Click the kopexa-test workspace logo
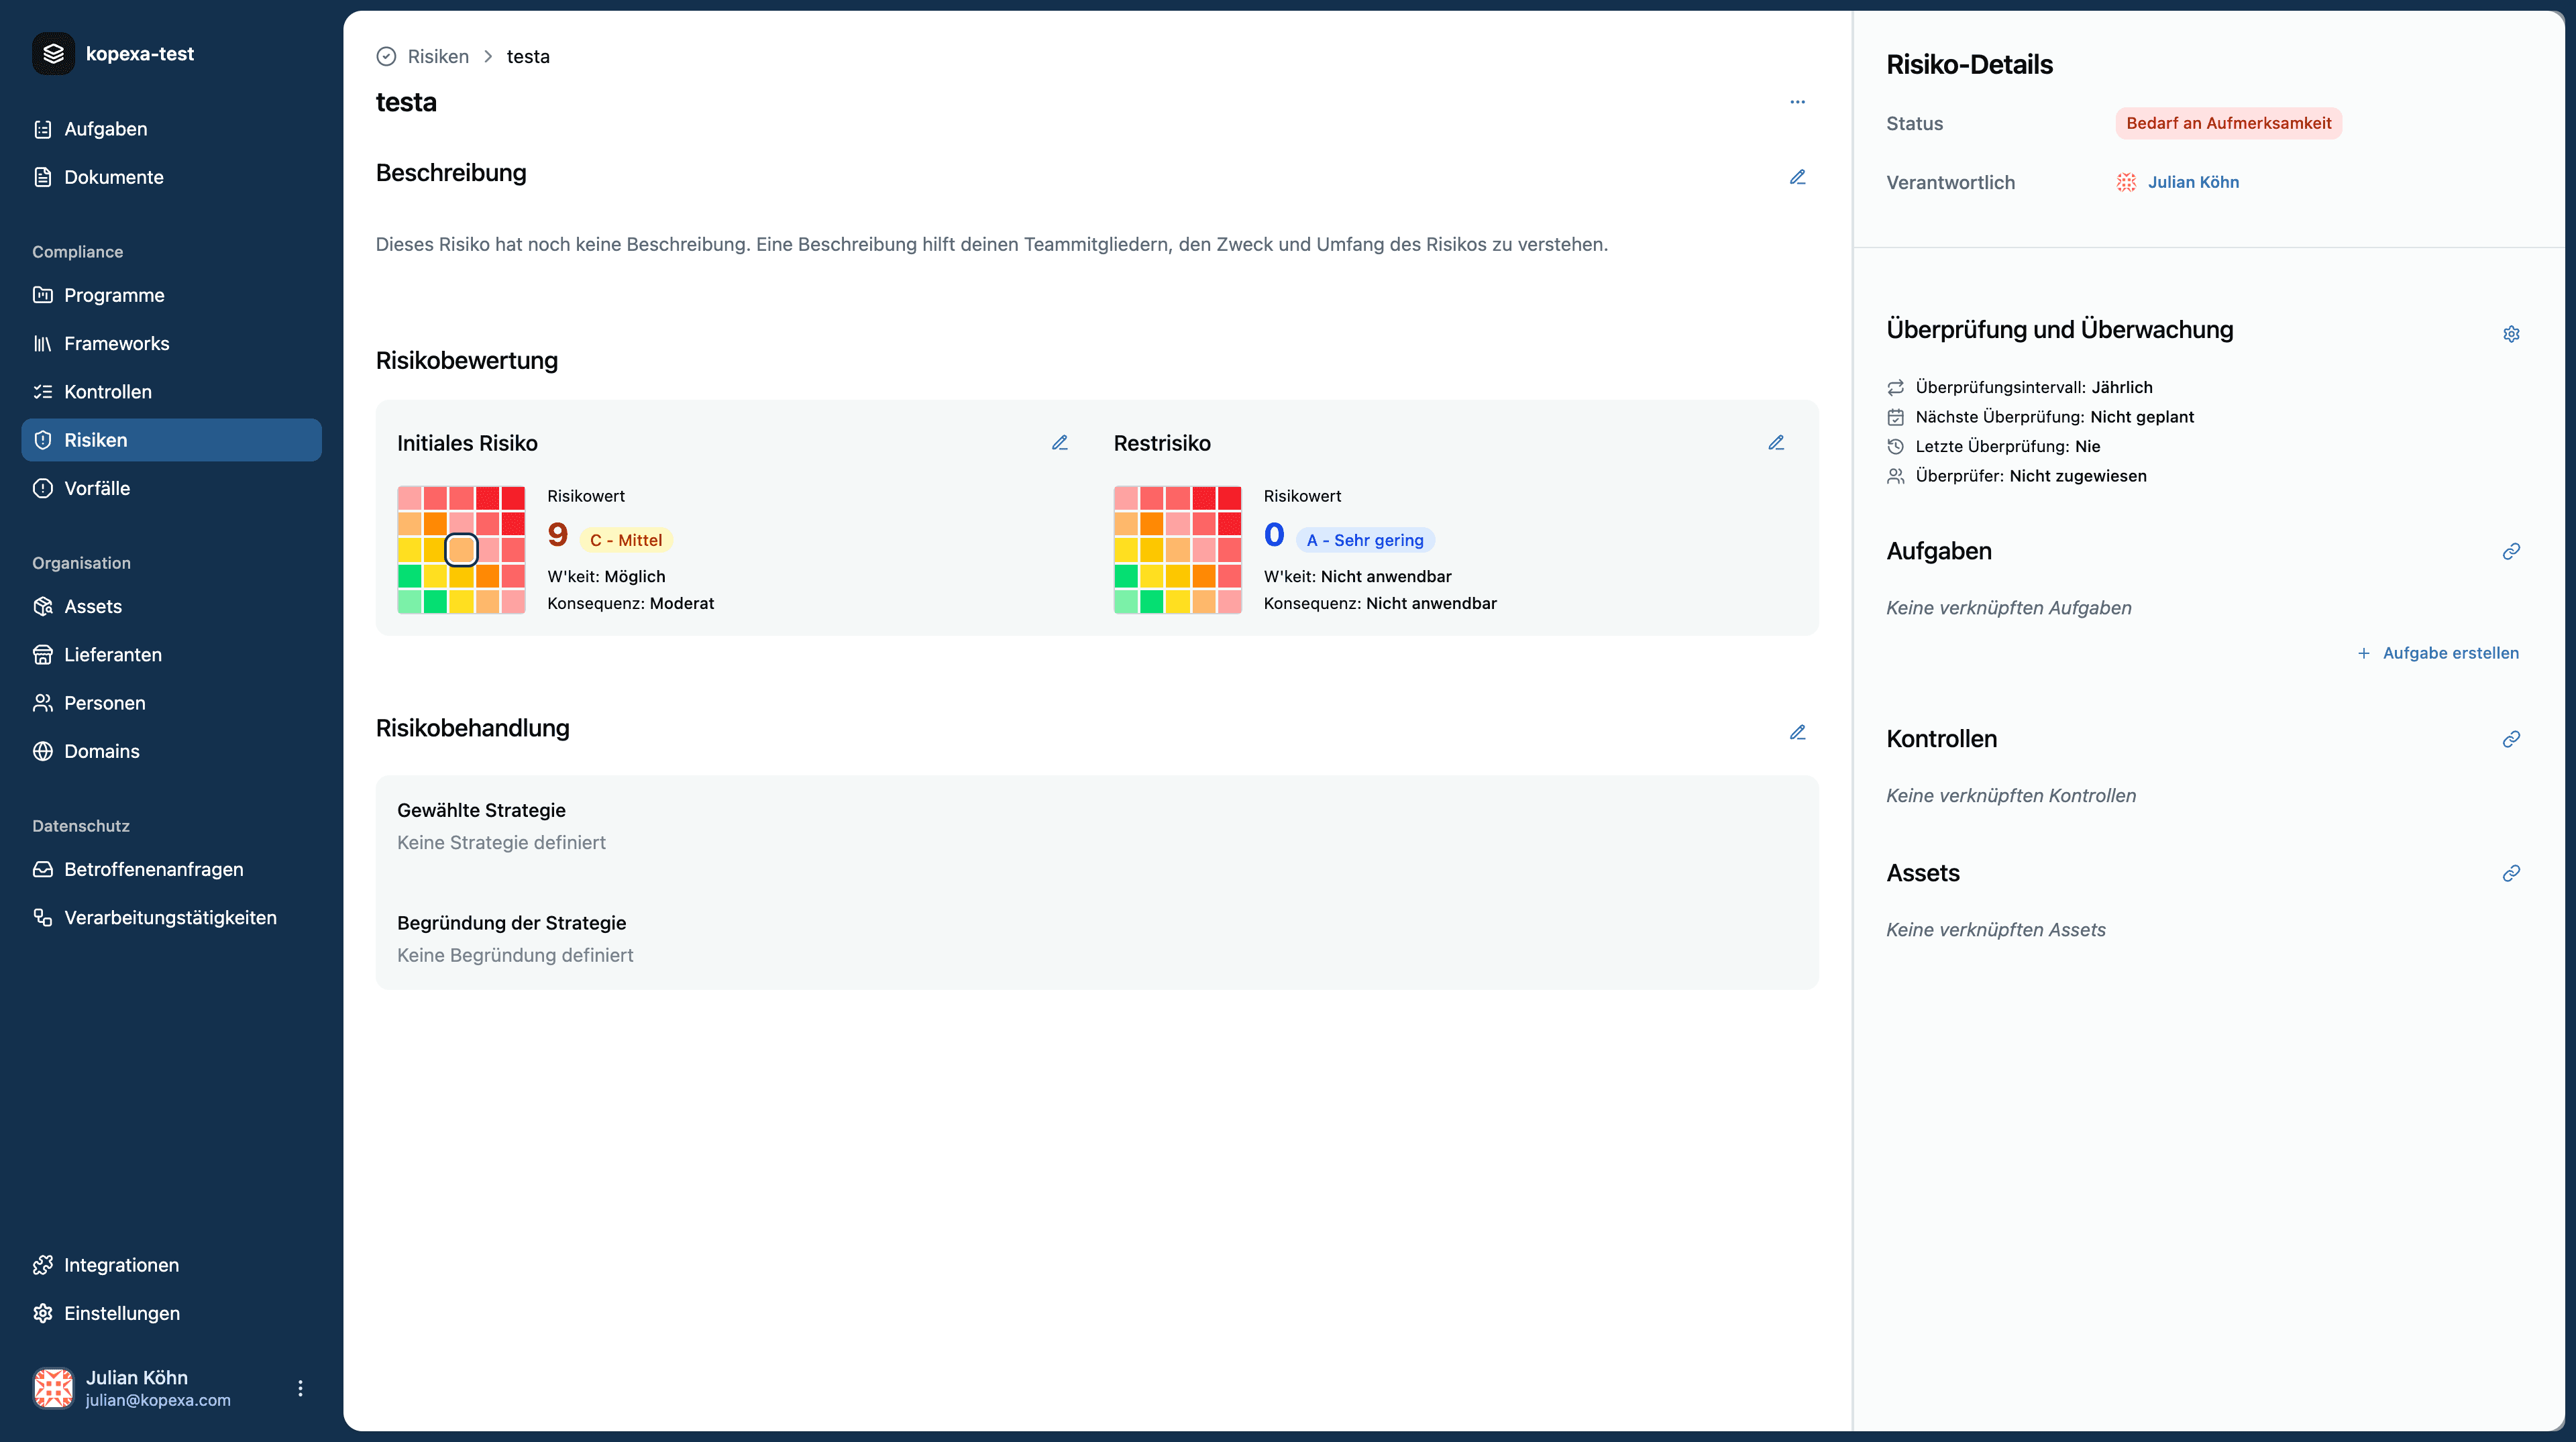Viewport: 2576px width, 1442px height. tap(53, 54)
